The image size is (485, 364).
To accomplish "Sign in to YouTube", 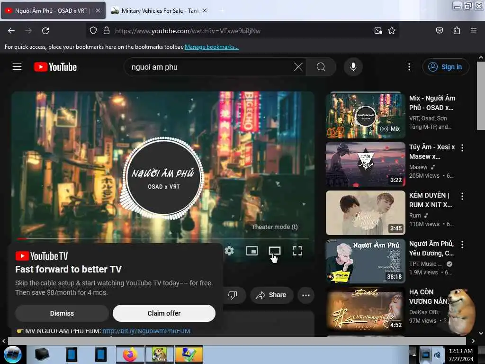I will tap(445, 67).
